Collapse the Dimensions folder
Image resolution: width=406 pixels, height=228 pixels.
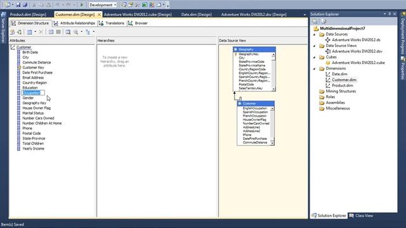315,68
